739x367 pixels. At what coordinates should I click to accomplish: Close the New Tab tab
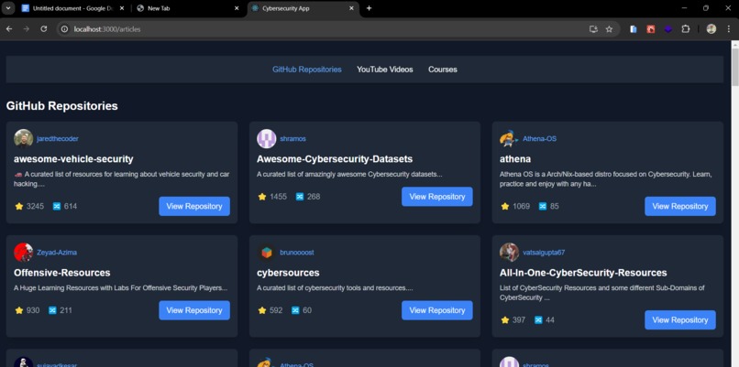[x=237, y=8]
